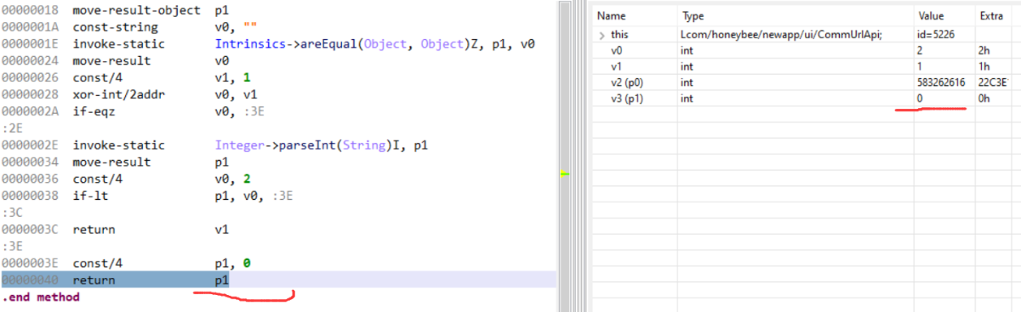
Task: Click the int type of row v3 (p1)
Action: [686, 99]
